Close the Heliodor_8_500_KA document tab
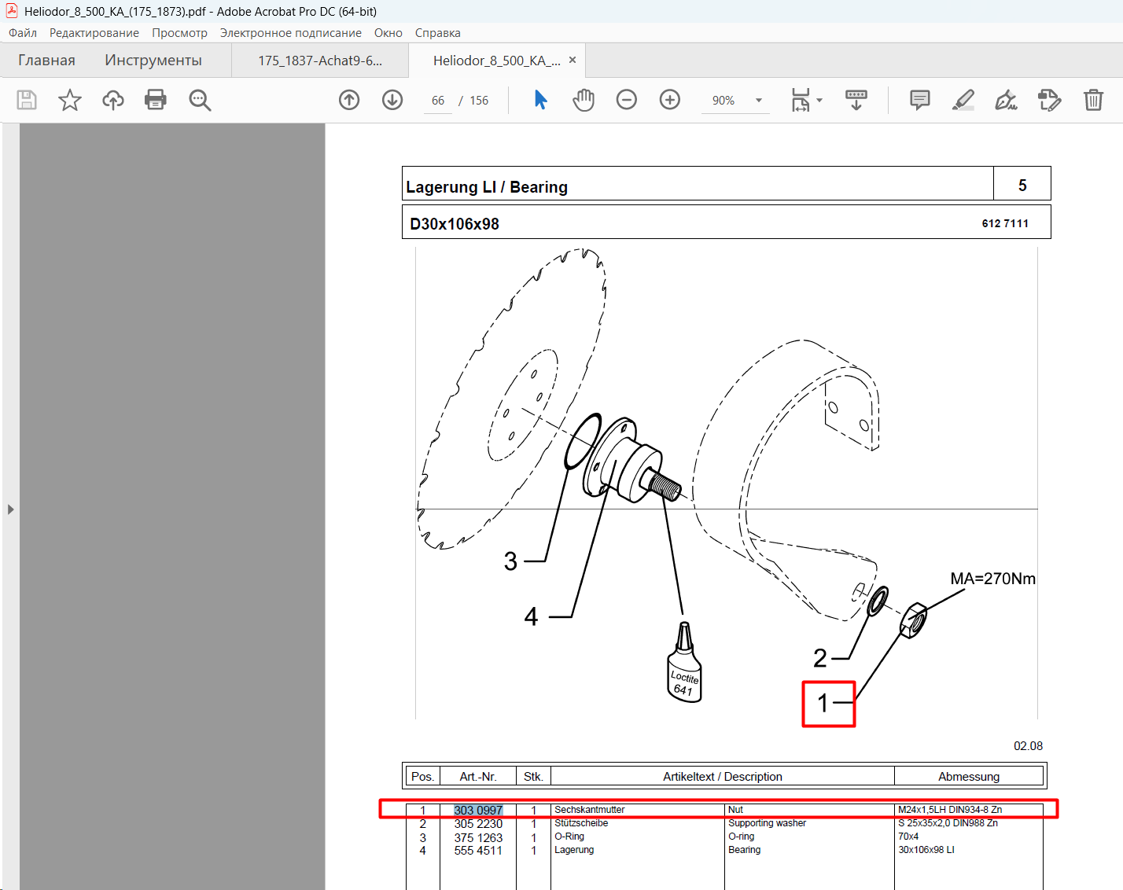The image size is (1123, 890). 573,60
